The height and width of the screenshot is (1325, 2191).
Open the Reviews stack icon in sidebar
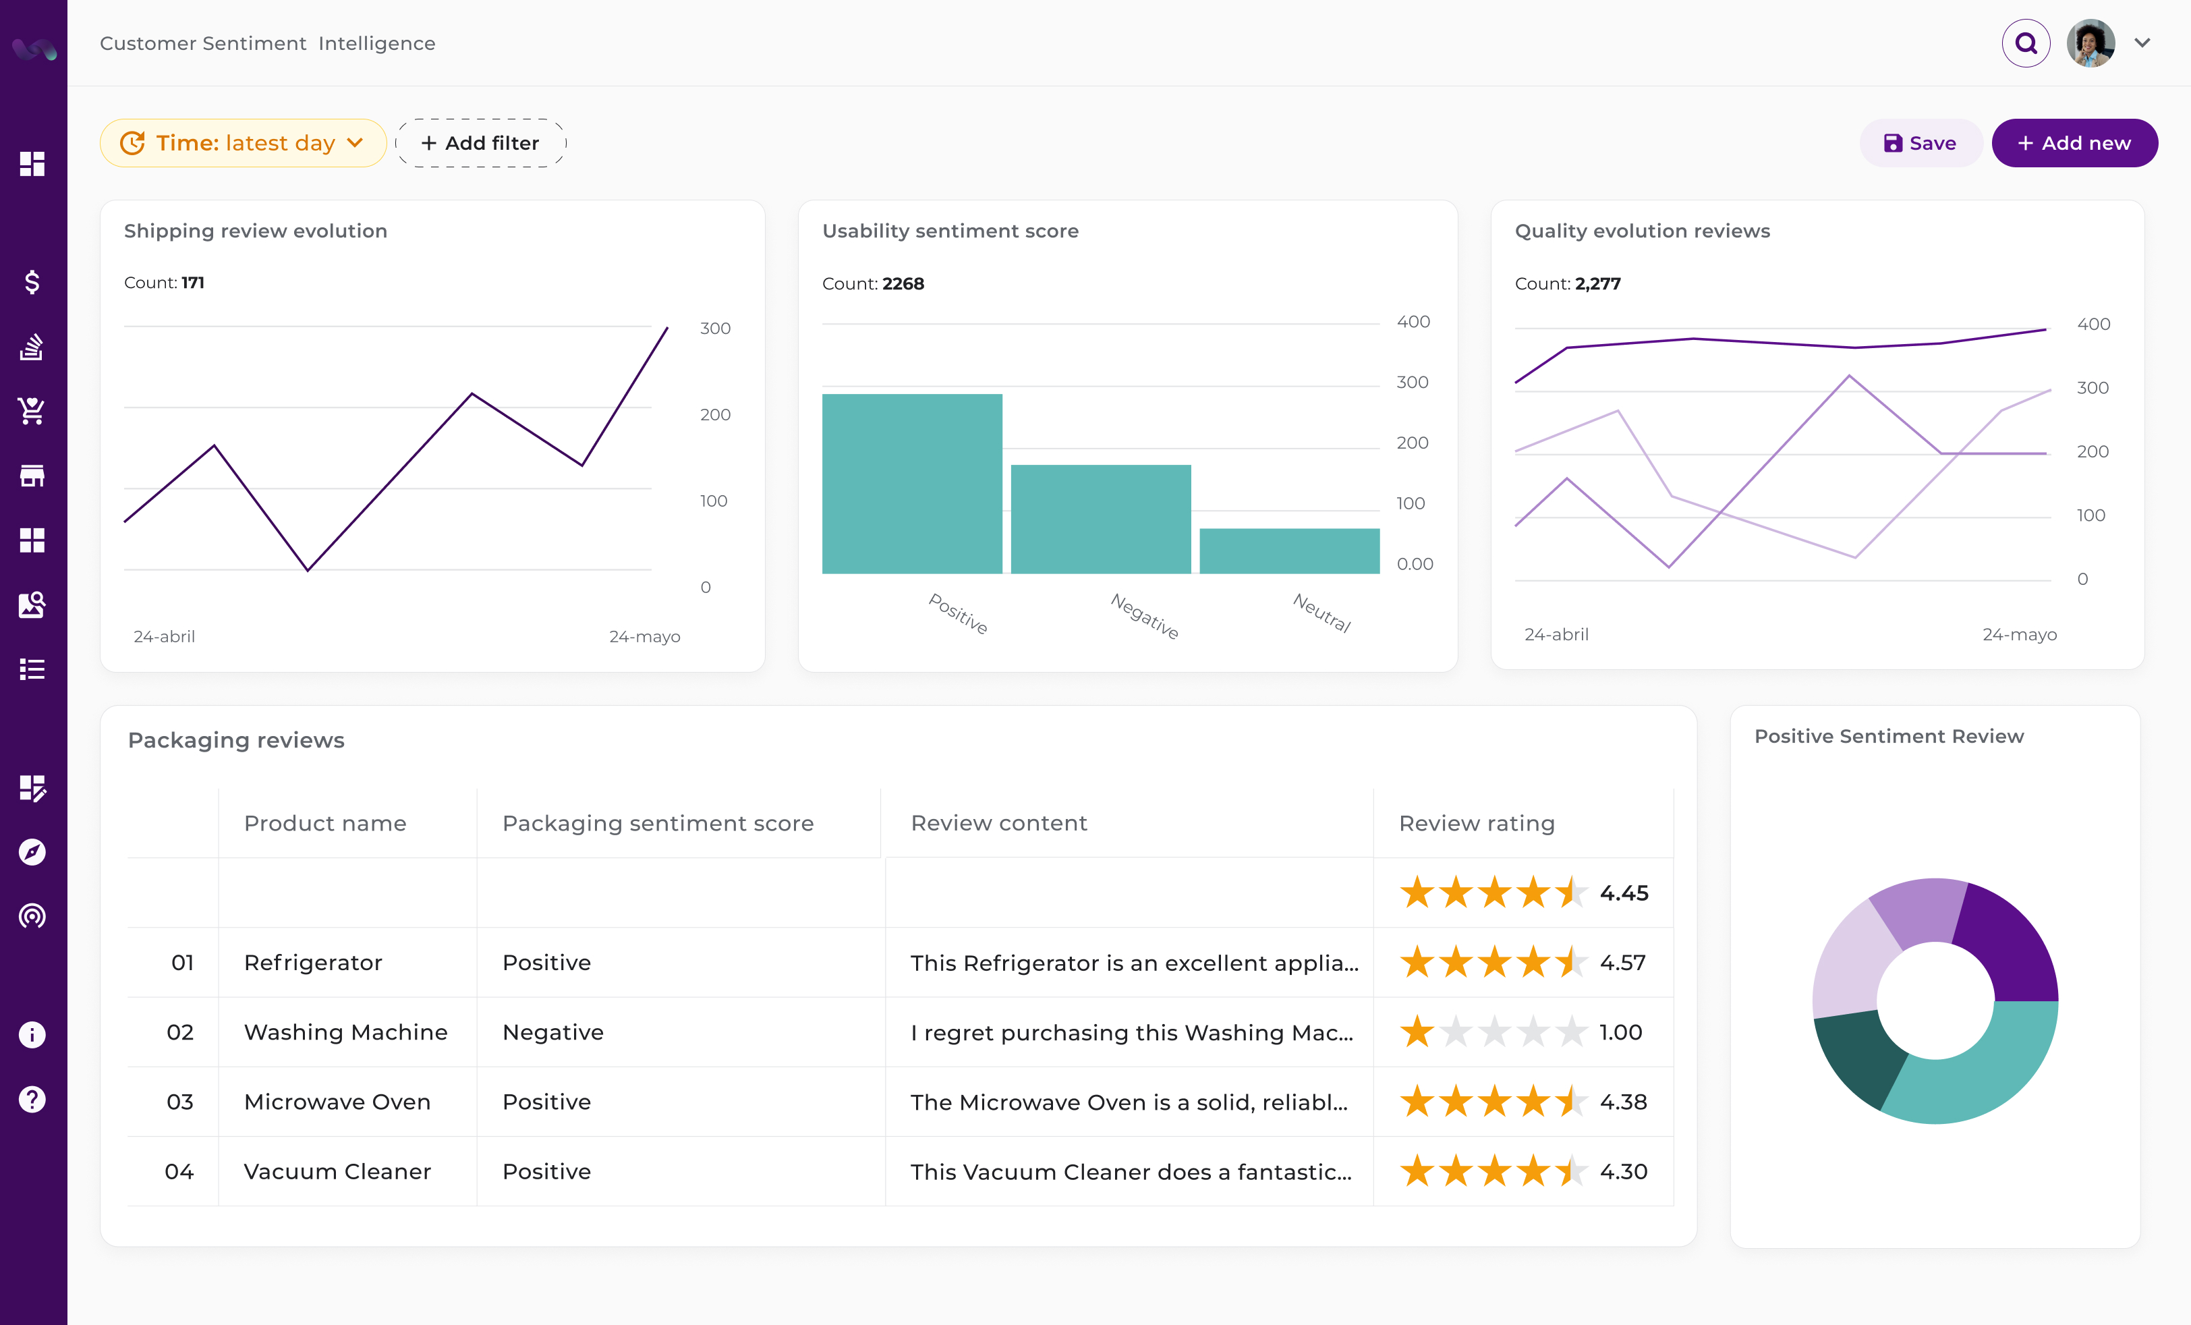(33, 347)
